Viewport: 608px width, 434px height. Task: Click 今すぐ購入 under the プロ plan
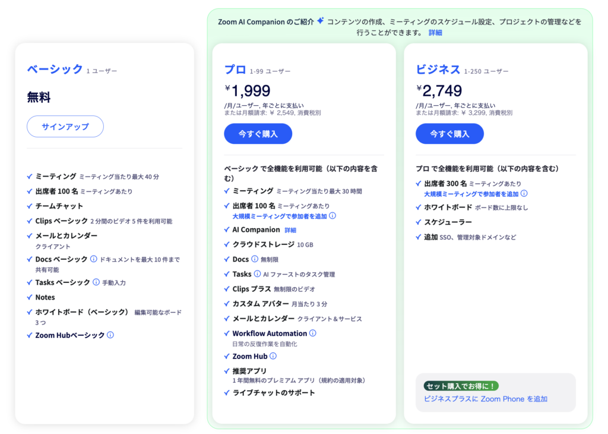click(258, 134)
